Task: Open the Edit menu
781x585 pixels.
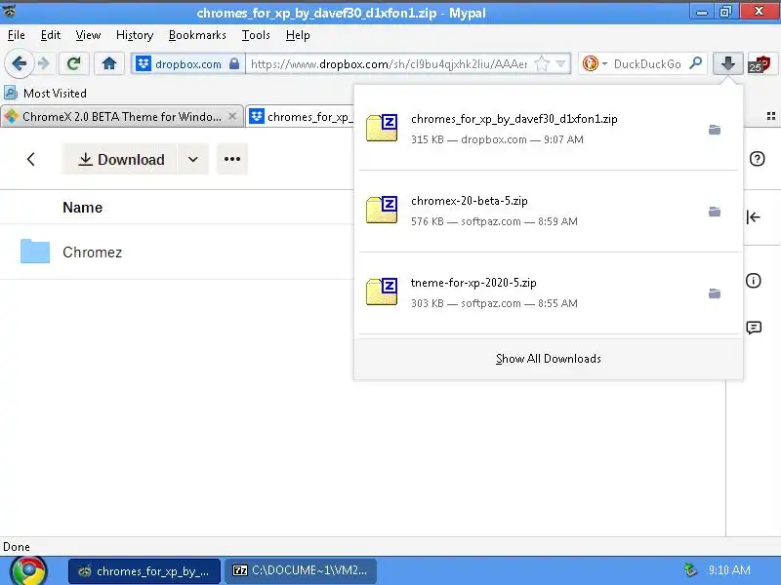Action: coord(51,35)
